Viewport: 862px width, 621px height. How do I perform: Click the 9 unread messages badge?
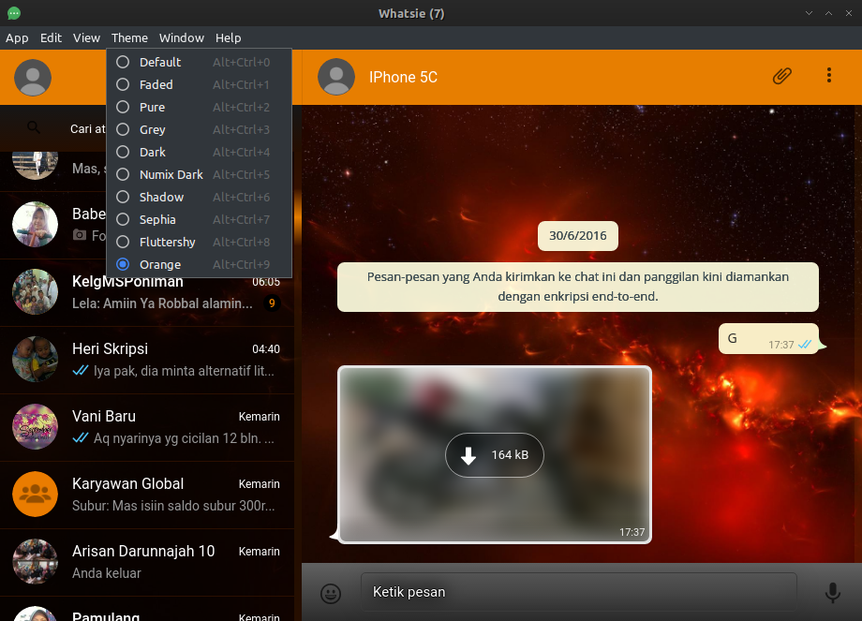pyautogui.click(x=272, y=303)
